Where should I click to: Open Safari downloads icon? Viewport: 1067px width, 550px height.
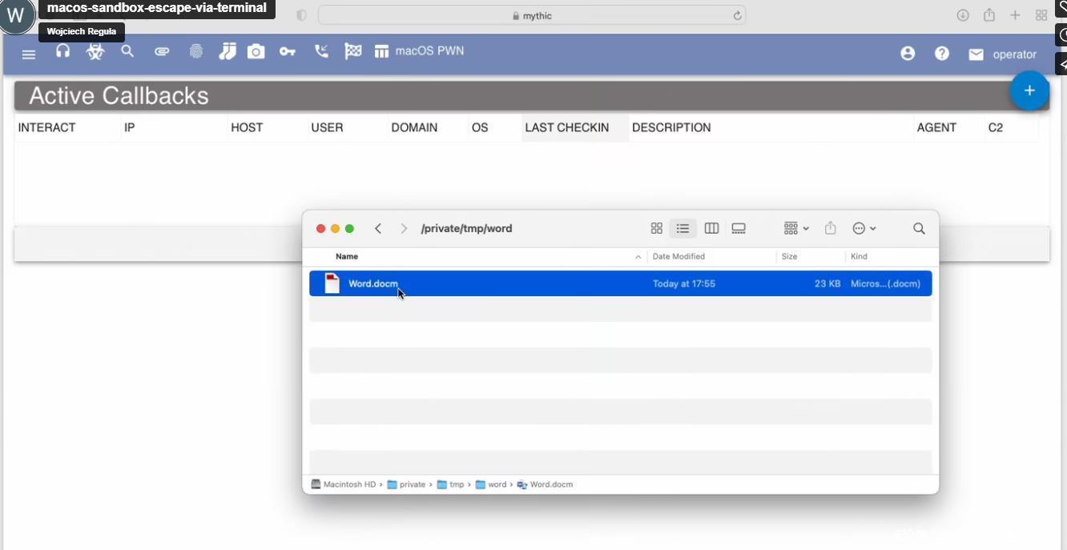pos(963,15)
